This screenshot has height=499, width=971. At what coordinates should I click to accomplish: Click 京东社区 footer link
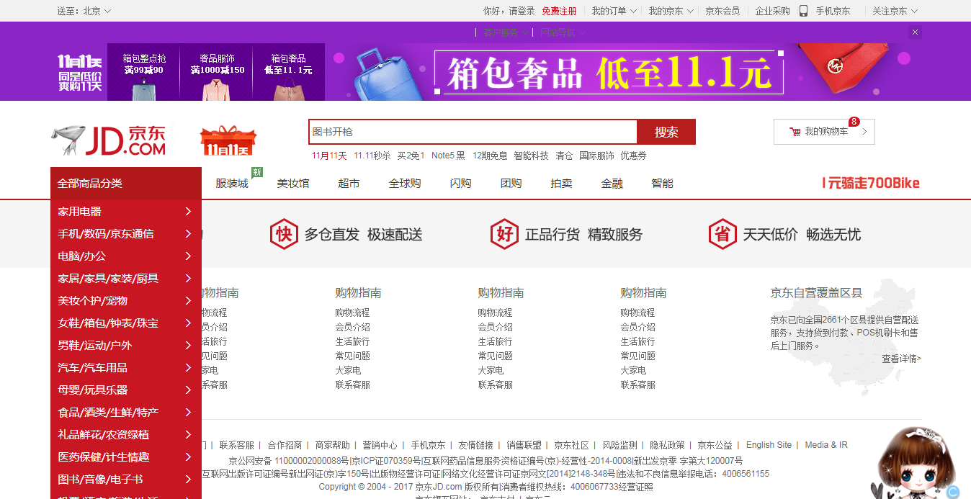point(571,445)
